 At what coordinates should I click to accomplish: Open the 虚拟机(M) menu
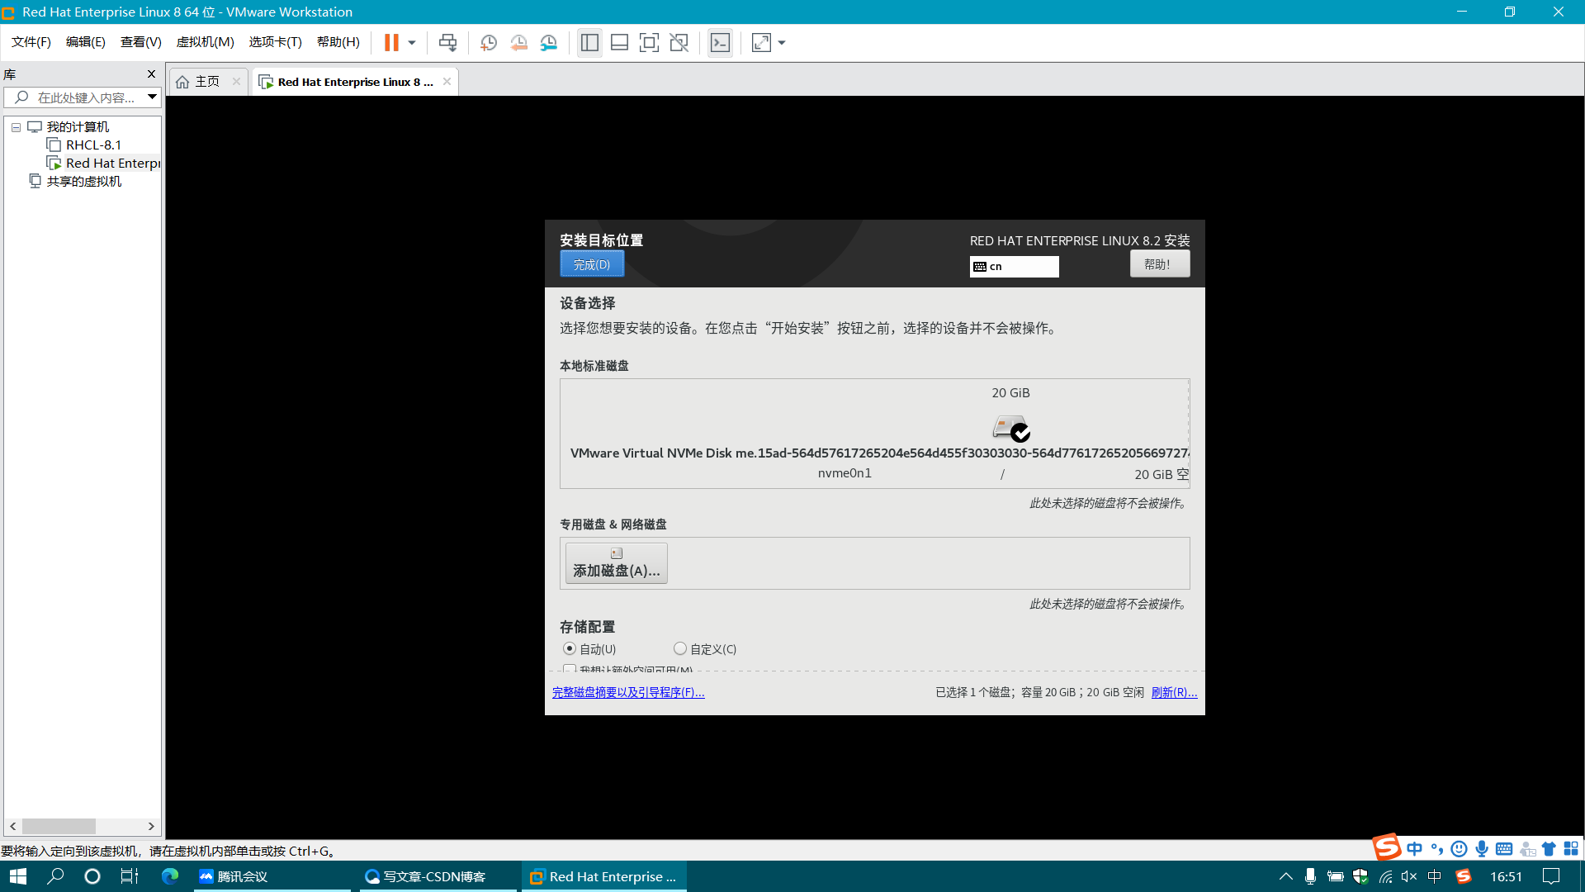pos(206,42)
